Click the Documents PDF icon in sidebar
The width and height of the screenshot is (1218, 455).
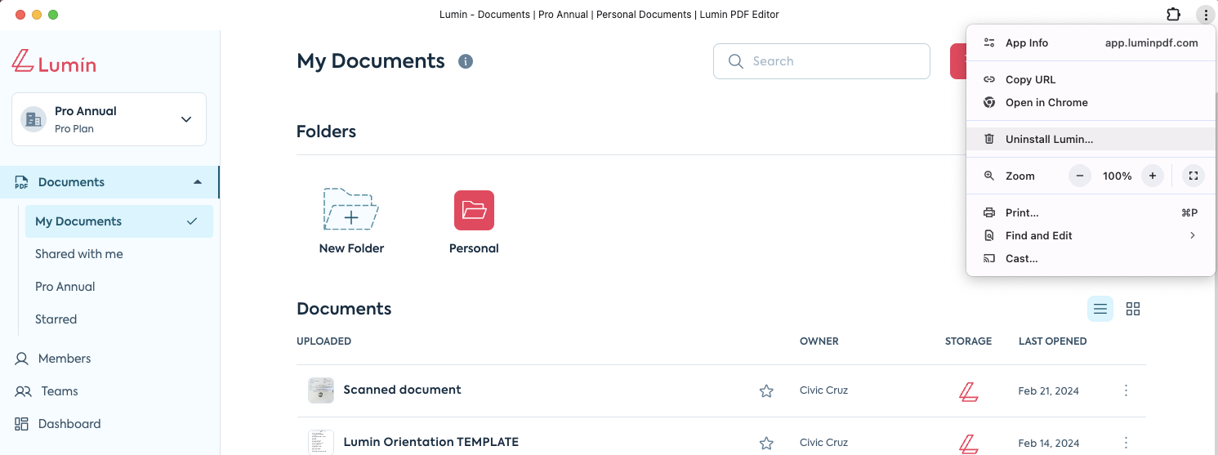click(x=22, y=182)
